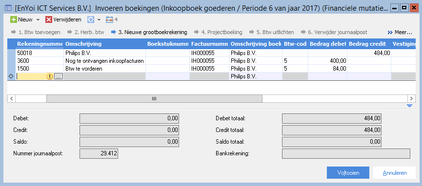422x186 pixels.
Task: Select step 2. Herb. btw
Action: [85, 32]
